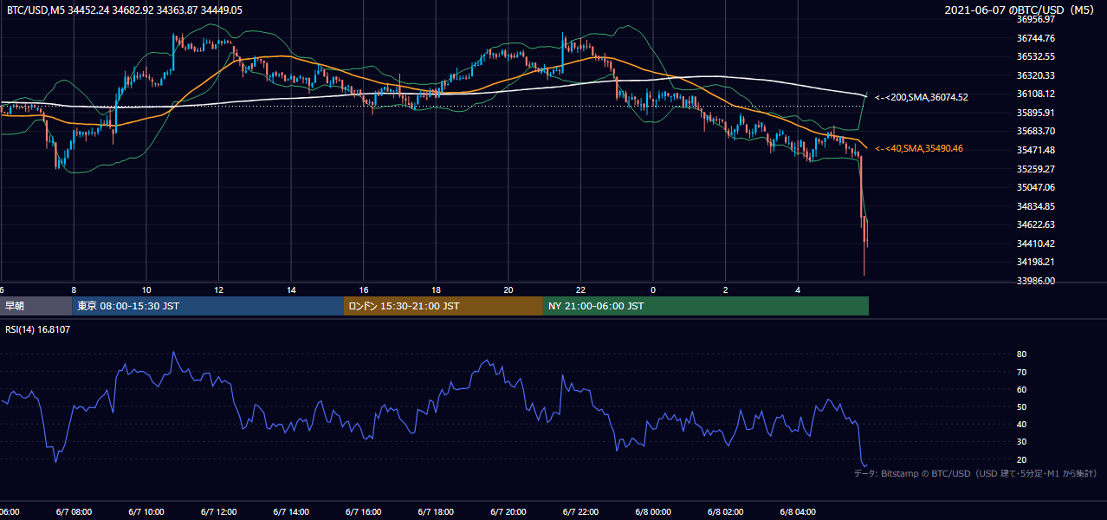Click the price axis value 36744.76

click(x=1035, y=38)
